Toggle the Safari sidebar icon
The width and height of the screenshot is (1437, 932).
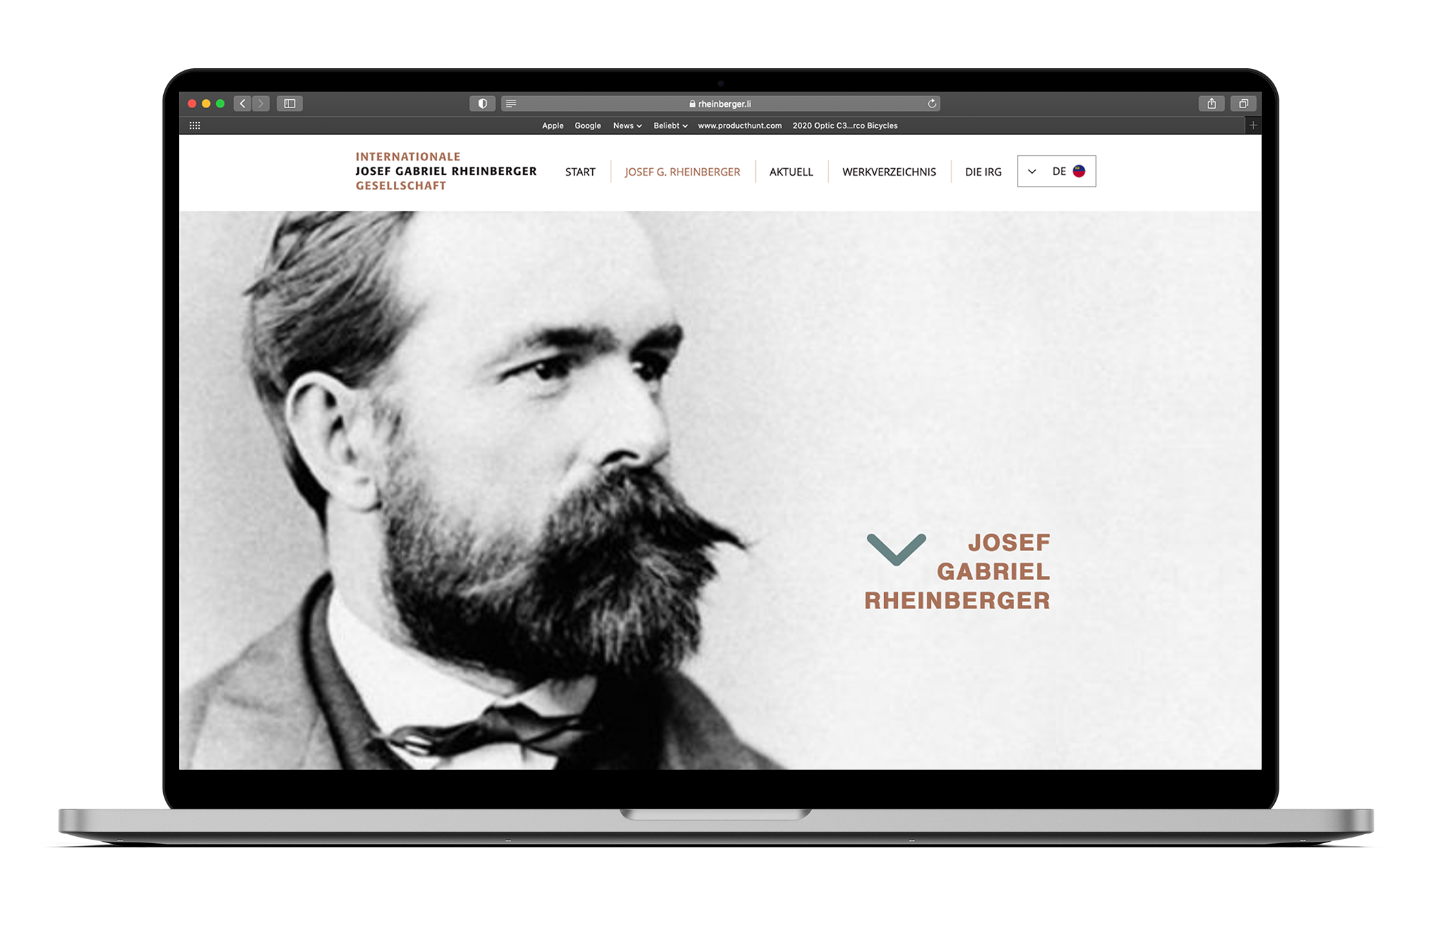[x=290, y=103]
